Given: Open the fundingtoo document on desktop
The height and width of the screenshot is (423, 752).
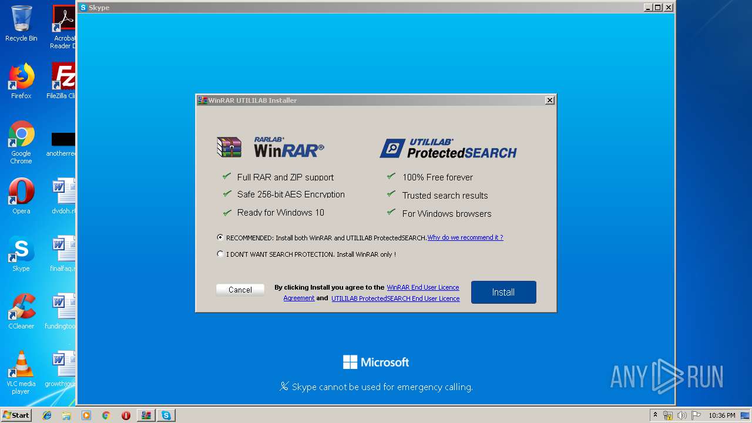Looking at the screenshot, I should [x=61, y=311].
